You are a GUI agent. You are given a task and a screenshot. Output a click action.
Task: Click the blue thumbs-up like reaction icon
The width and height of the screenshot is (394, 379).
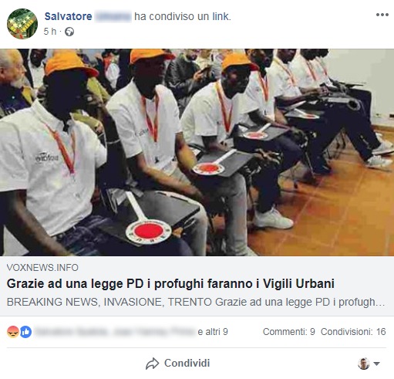click(x=25, y=332)
